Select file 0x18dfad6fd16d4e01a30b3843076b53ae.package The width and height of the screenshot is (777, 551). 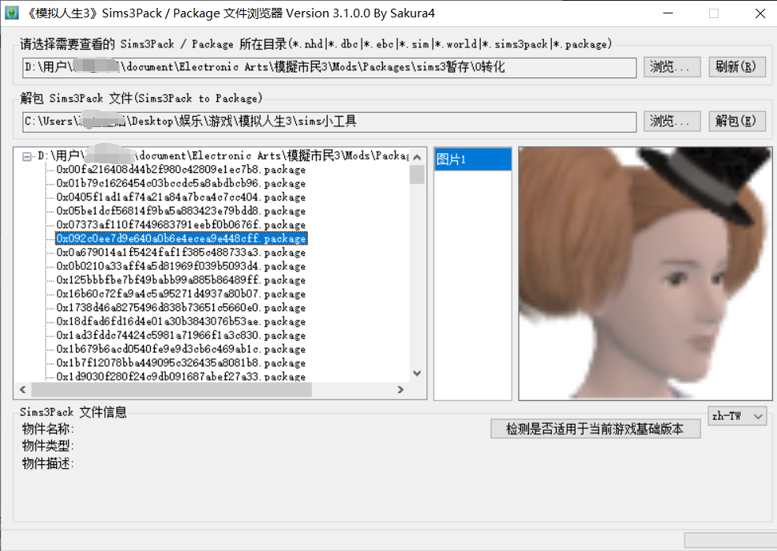tap(181, 321)
